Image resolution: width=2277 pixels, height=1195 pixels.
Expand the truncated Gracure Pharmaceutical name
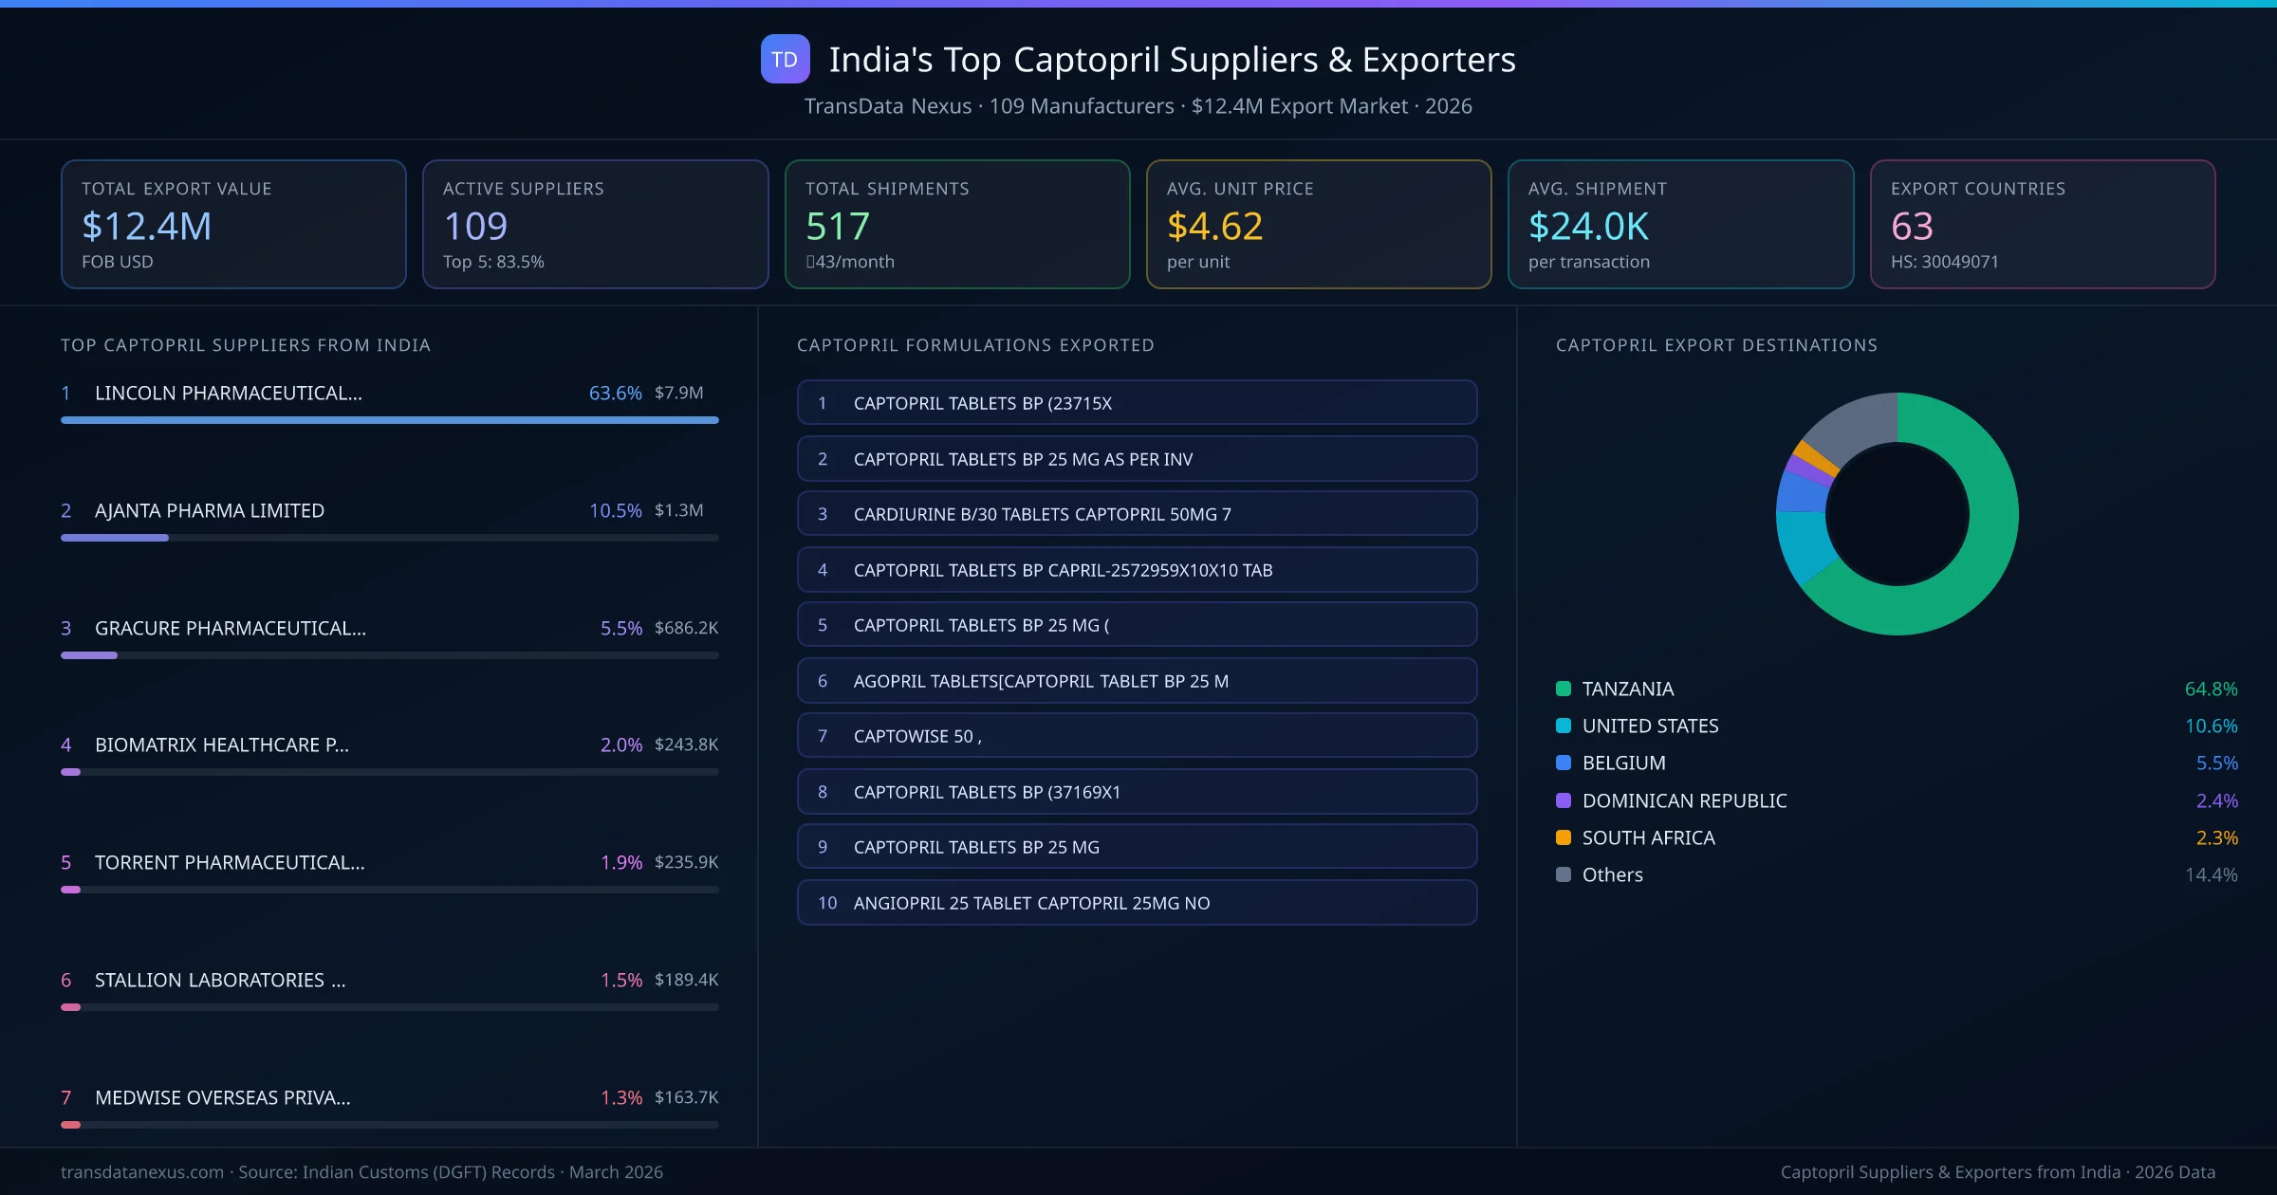(x=230, y=628)
